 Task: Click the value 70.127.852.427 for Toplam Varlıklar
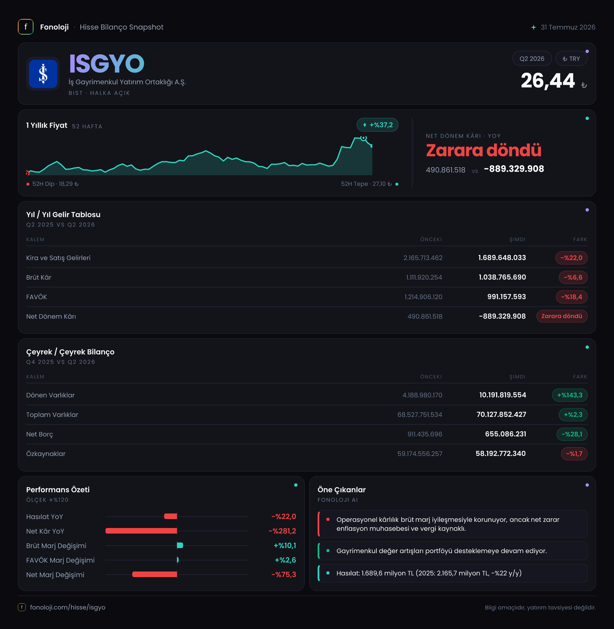click(501, 414)
